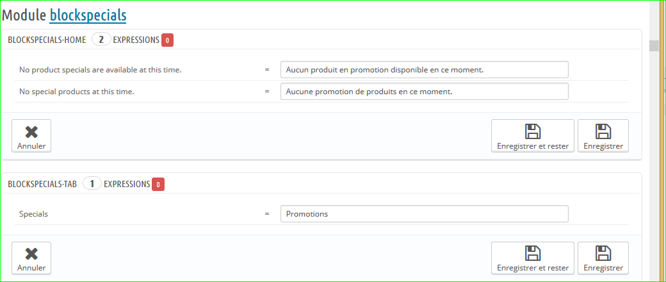666x282 pixels.
Task: Focus the 'Promotions' translation input
Action: (x=424, y=214)
